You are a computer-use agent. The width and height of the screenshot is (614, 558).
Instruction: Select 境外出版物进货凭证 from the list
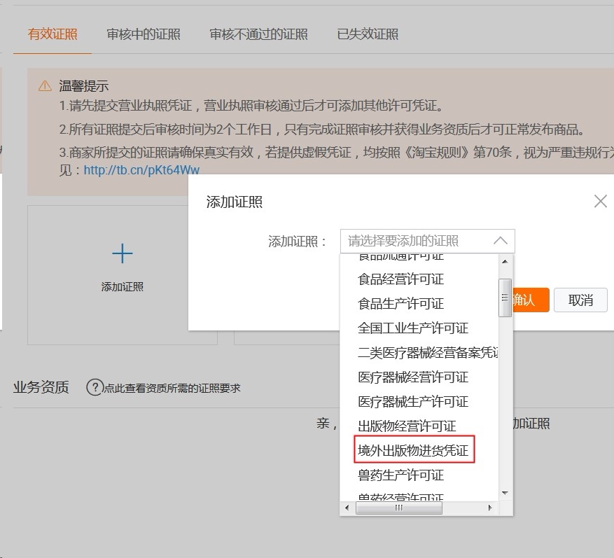(413, 451)
